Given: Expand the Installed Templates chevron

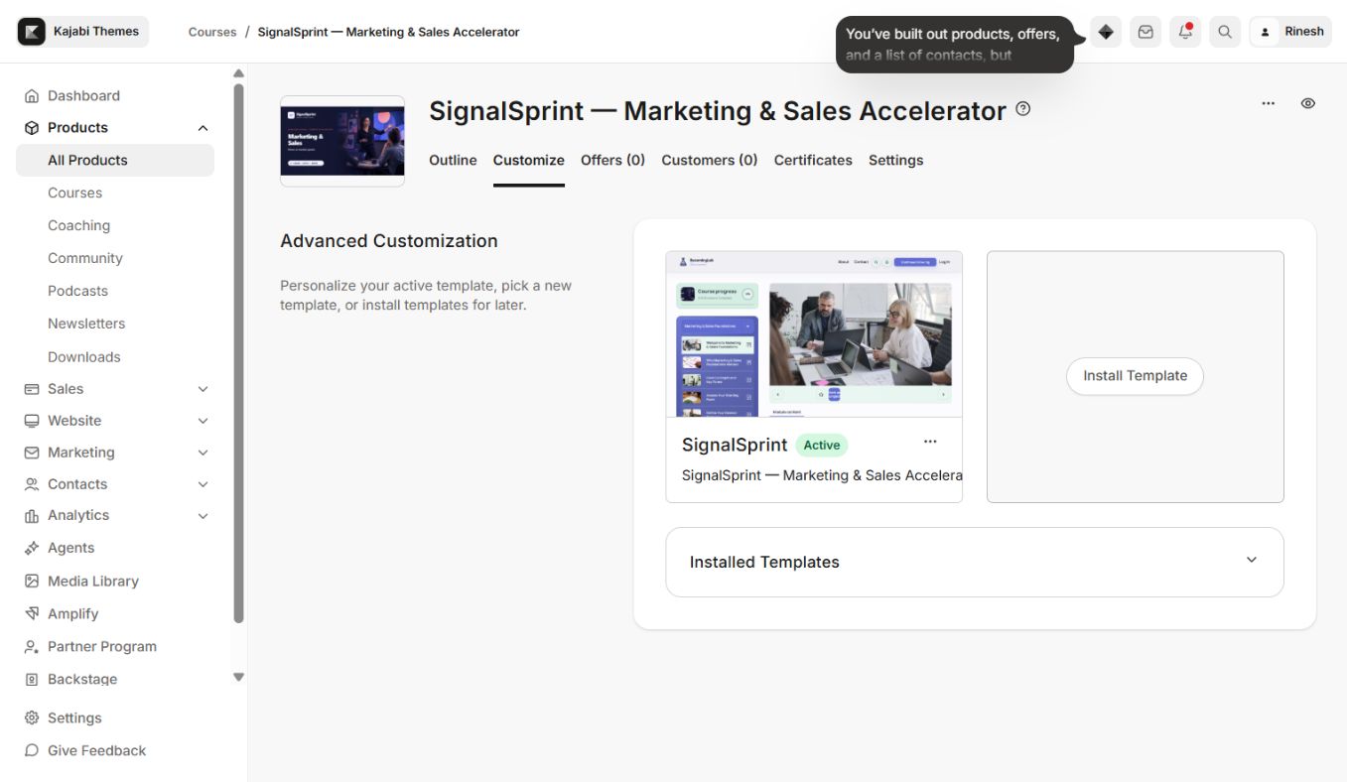Looking at the screenshot, I should 1252,560.
